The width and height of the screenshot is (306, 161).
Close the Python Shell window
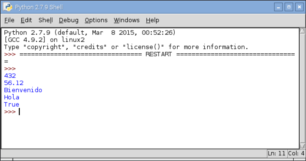[299, 7]
